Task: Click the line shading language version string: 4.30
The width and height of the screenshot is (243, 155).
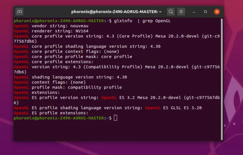Action: 70,77
